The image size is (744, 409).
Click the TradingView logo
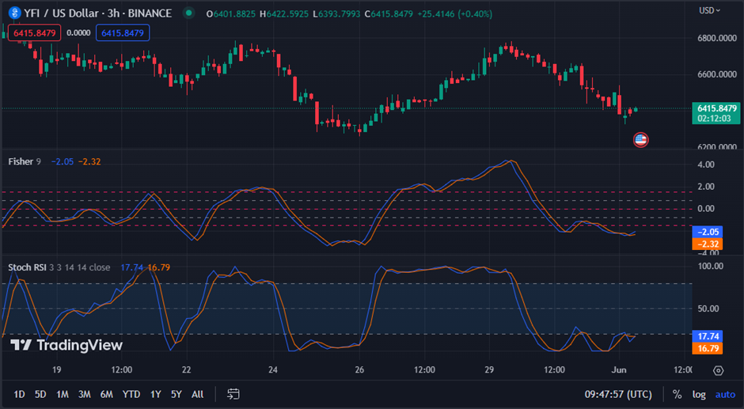(x=66, y=345)
